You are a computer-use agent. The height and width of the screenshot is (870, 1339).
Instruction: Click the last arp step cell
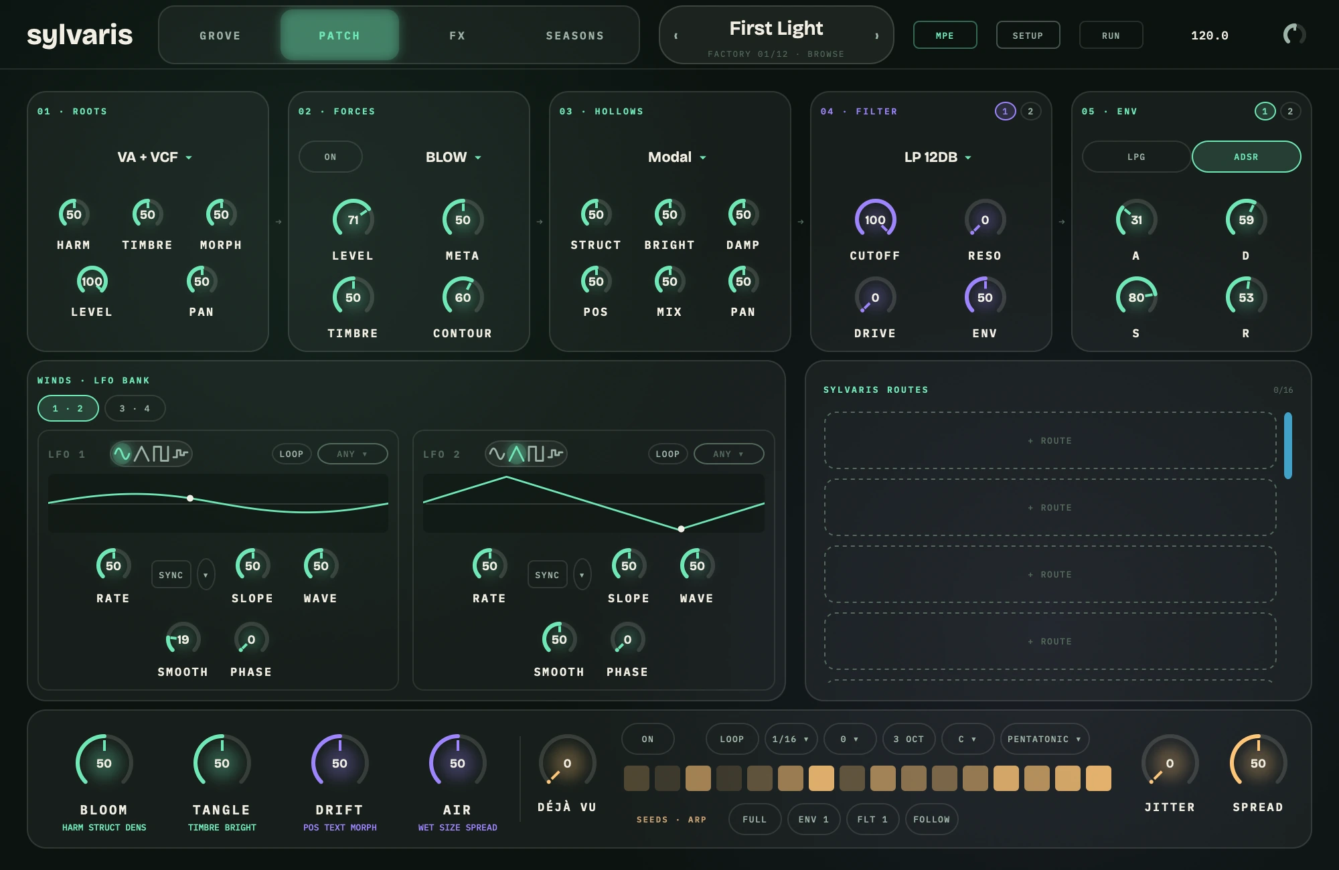coord(1099,778)
